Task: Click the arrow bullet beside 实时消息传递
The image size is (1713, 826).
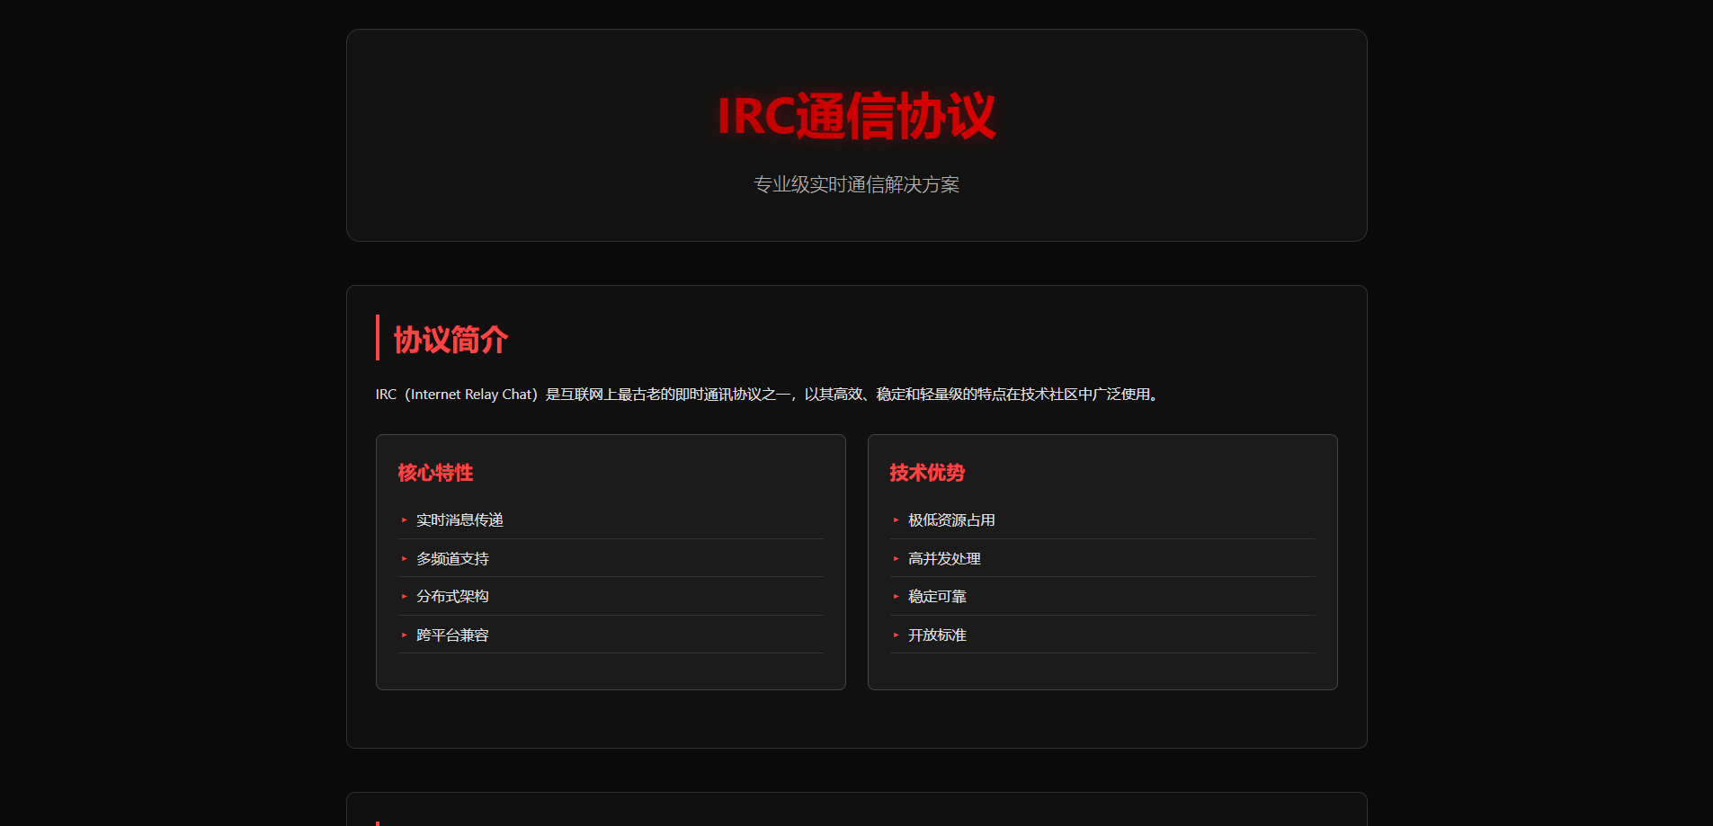Action: [404, 520]
